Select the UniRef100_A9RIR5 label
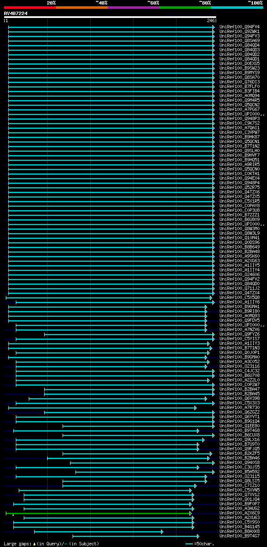 239,165
